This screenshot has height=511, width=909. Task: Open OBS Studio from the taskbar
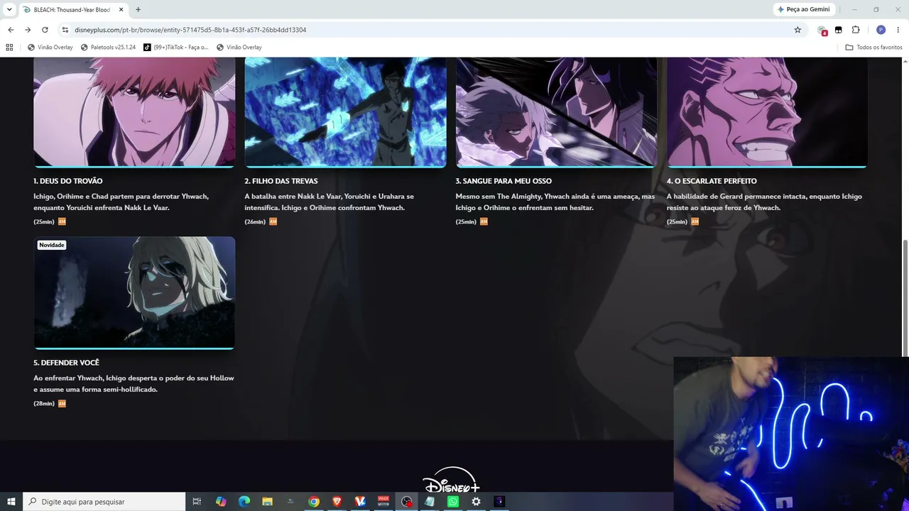pyautogui.click(x=407, y=502)
